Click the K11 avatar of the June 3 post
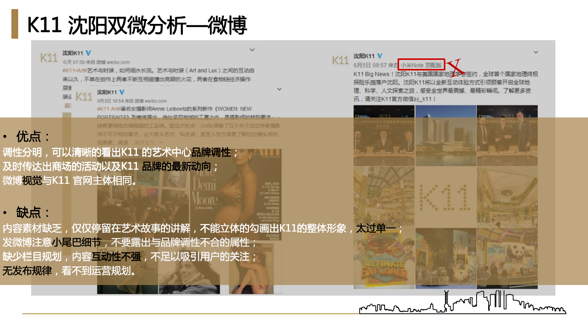Viewport: 588px width, 332px height. coord(84,97)
